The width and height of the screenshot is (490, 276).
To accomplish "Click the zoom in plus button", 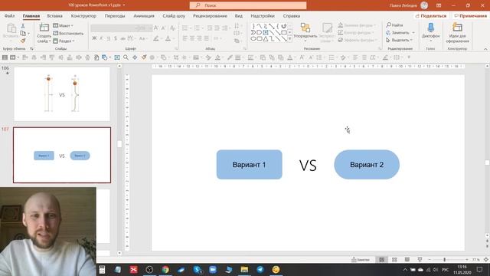I will (467, 260).
